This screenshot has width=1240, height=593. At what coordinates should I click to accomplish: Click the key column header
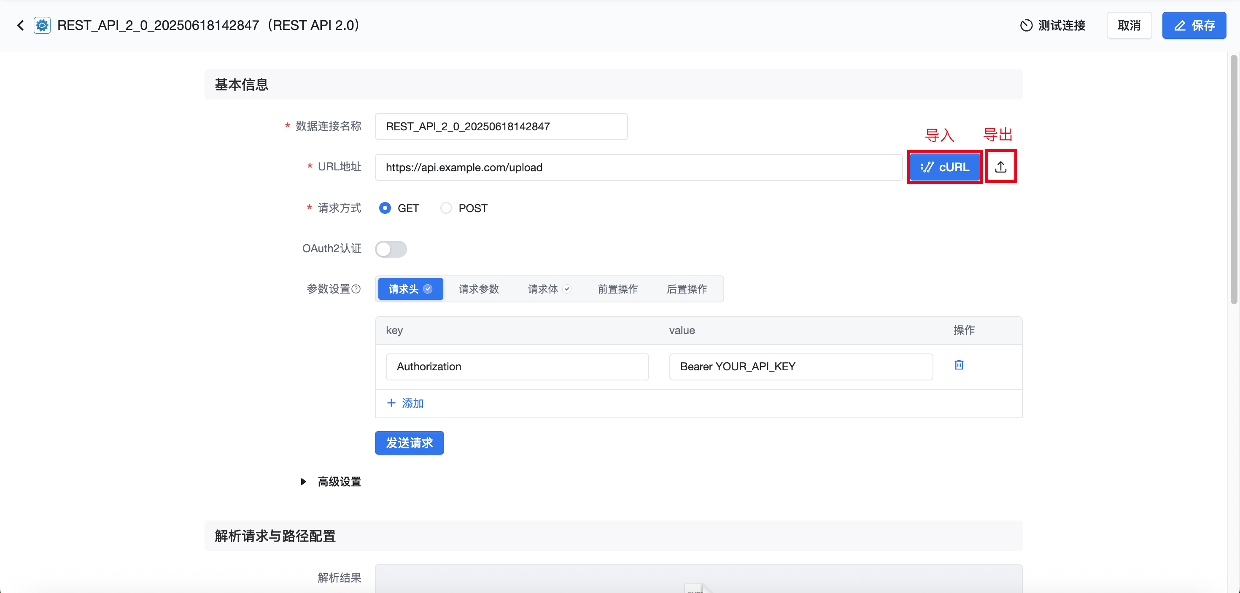coord(394,331)
